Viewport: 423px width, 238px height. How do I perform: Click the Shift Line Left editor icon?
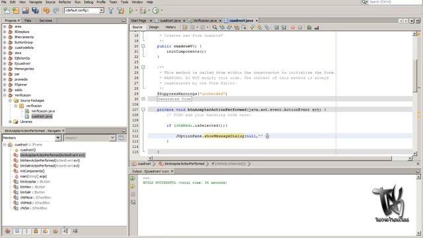click(276, 27)
